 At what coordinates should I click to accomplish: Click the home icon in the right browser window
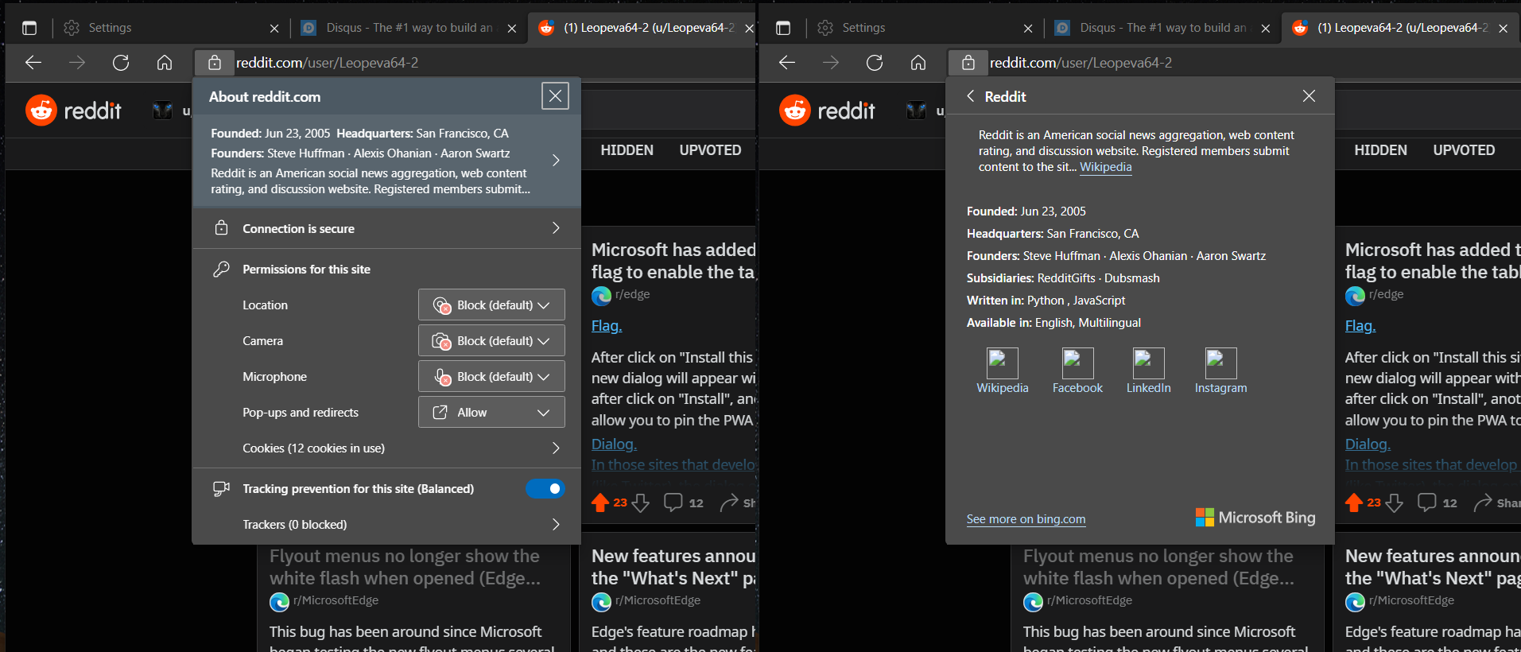(918, 63)
